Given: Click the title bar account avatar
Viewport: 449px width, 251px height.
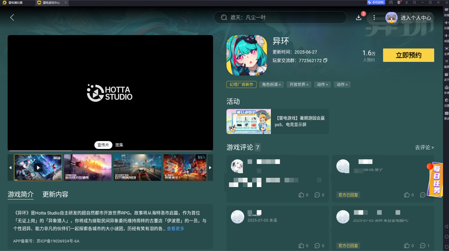Looking at the screenshot, I should pos(399,2).
